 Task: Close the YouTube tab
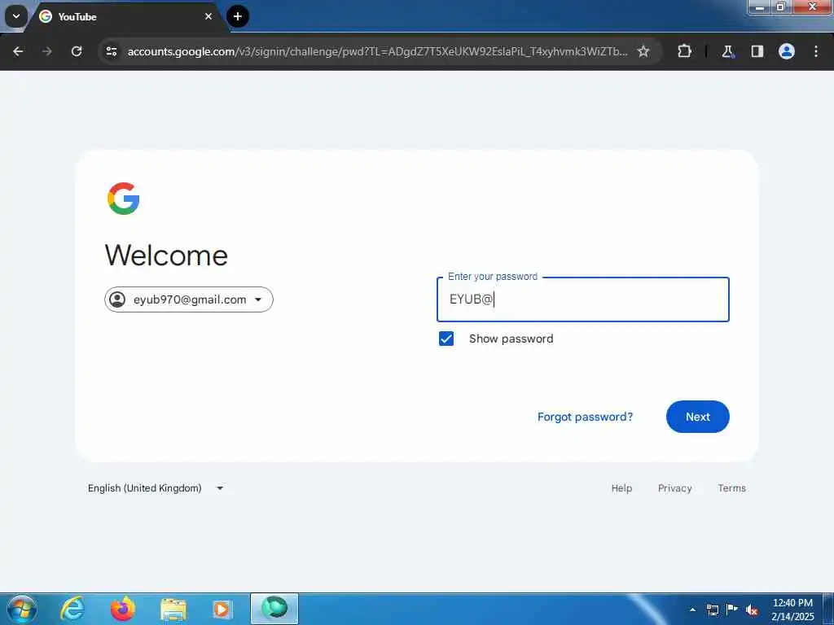click(208, 16)
